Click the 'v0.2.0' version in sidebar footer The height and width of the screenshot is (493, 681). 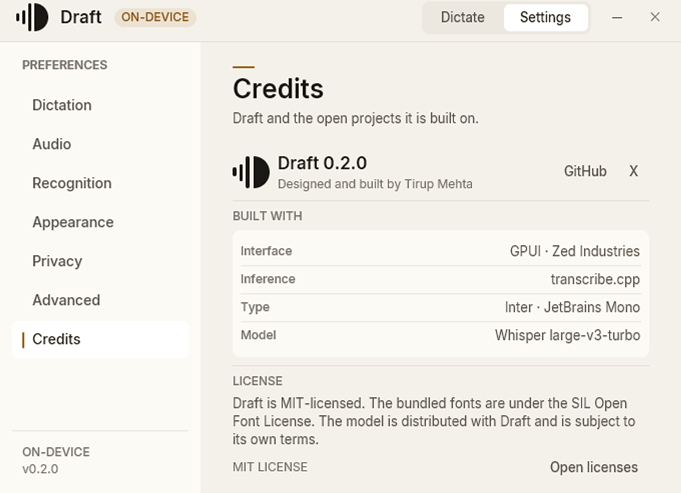pyautogui.click(x=40, y=469)
